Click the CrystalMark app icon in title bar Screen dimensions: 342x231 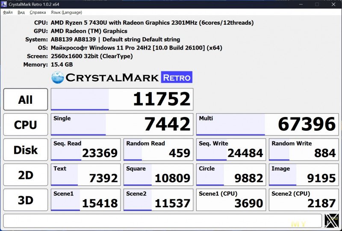[4, 4]
